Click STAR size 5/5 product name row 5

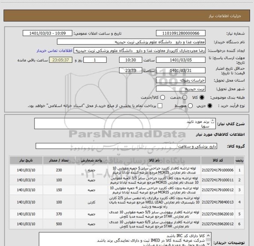tap(154, 214)
